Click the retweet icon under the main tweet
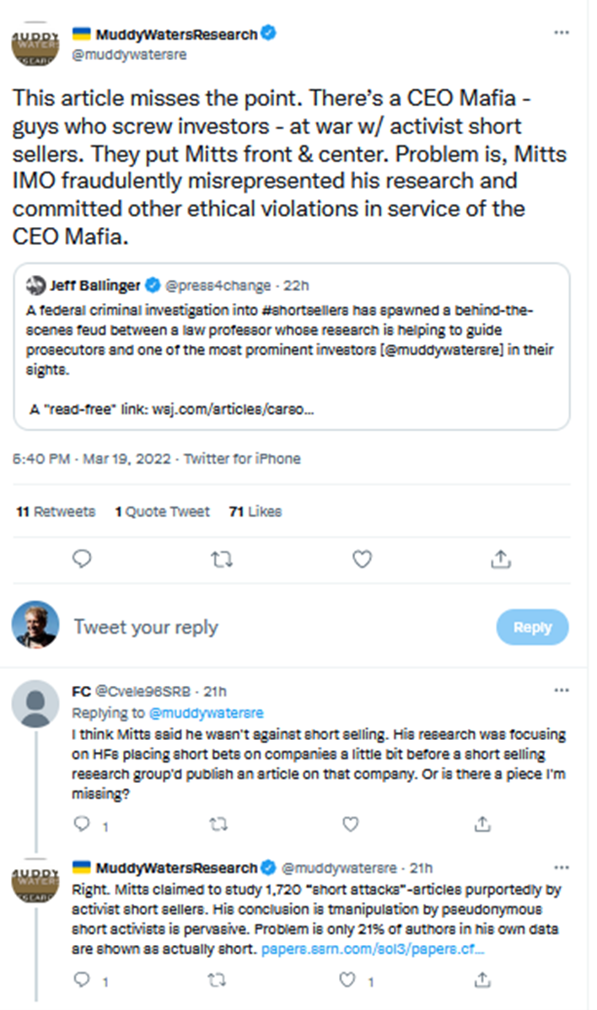The image size is (597, 1010). tap(221, 559)
